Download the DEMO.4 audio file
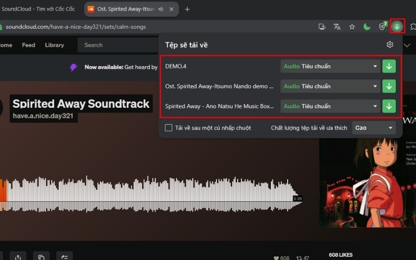The width and height of the screenshot is (416, 260). (389, 66)
